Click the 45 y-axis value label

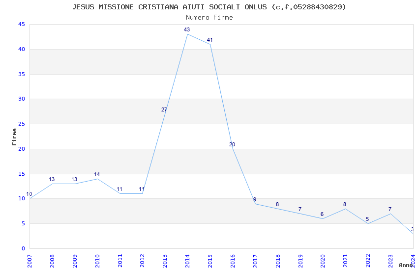pyautogui.click(x=21, y=25)
